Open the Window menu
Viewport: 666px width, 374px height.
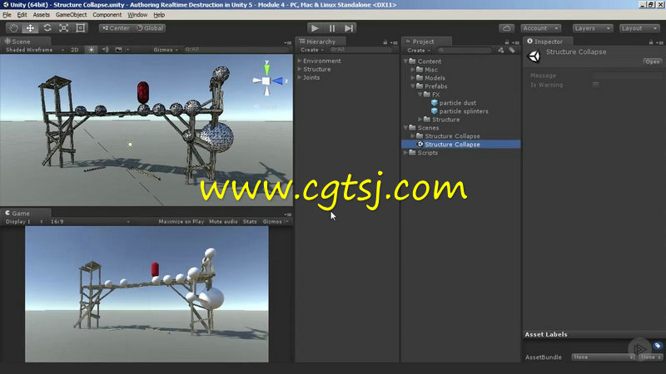(x=137, y=15)
